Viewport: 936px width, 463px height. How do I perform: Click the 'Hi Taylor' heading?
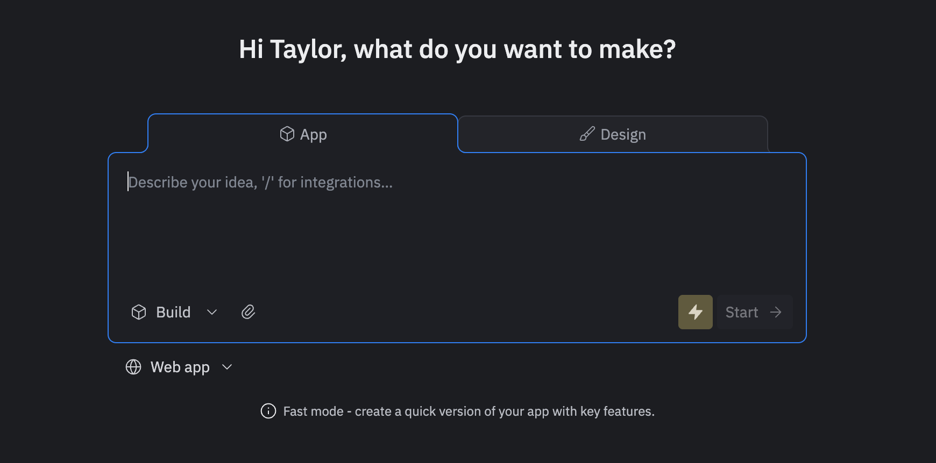457,49
